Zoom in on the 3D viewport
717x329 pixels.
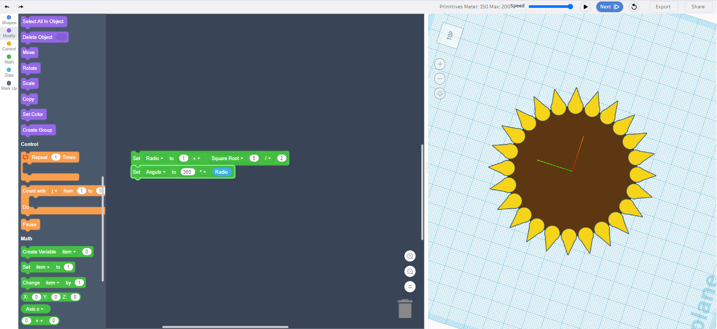440,64
